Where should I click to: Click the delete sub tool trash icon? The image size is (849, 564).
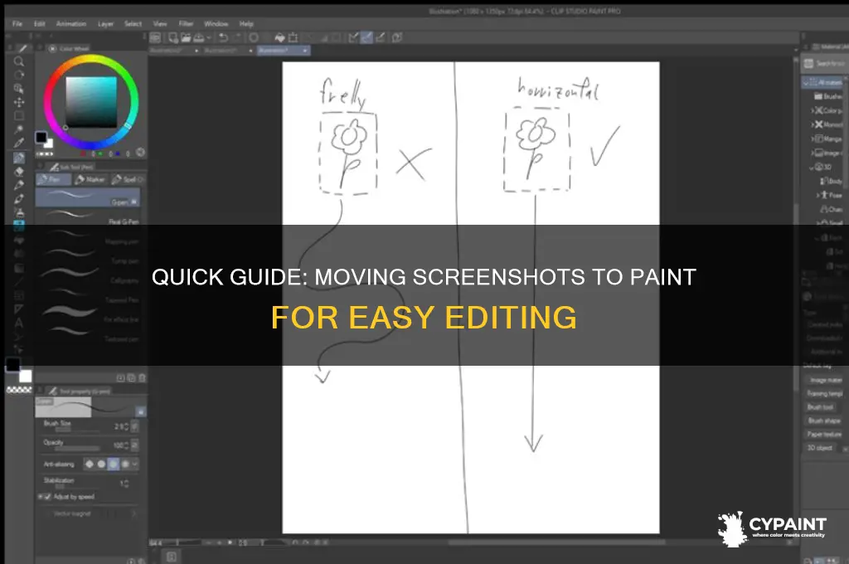click(142, 377)
